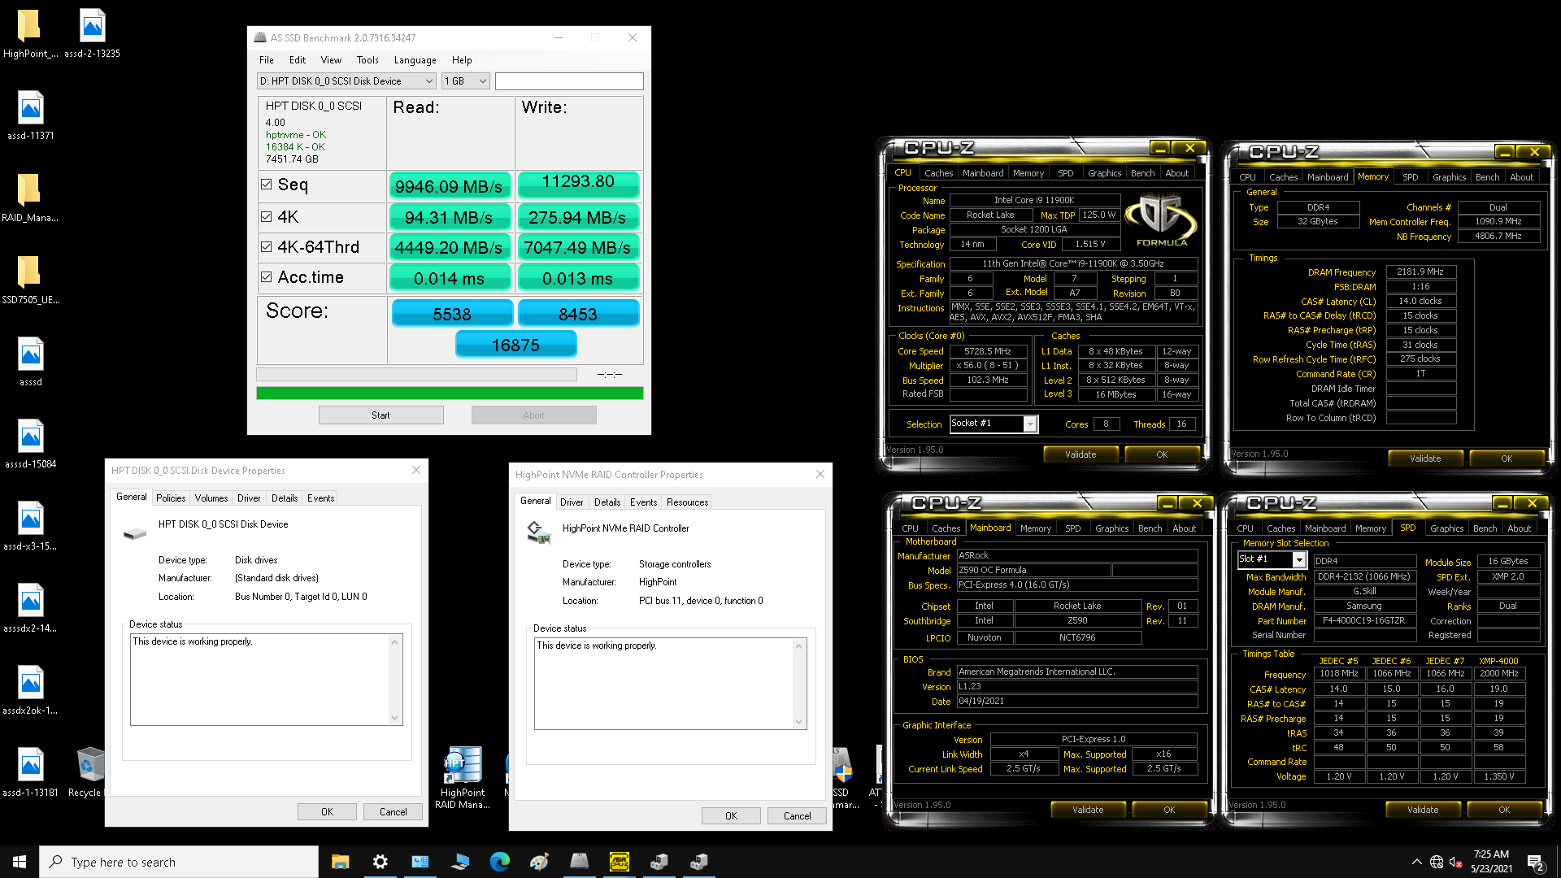
Task: Open the HighPoint_ folder on desktop
Action: click(x=30, y=34)
